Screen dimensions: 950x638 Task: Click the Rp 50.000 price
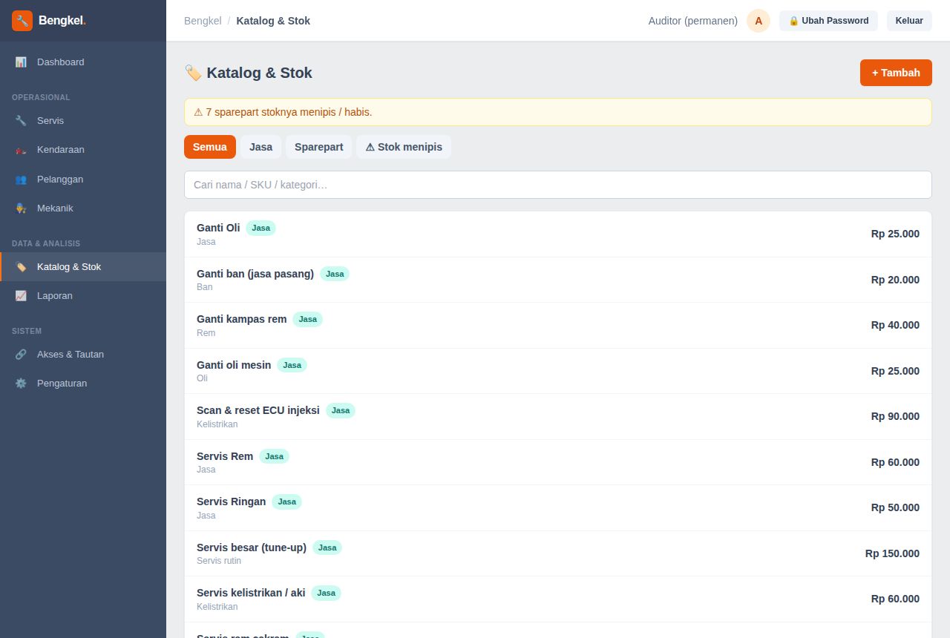[895, 507]
